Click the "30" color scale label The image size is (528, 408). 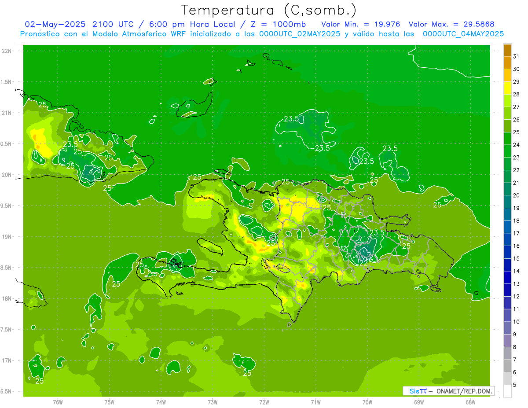(x=517, y=69)
